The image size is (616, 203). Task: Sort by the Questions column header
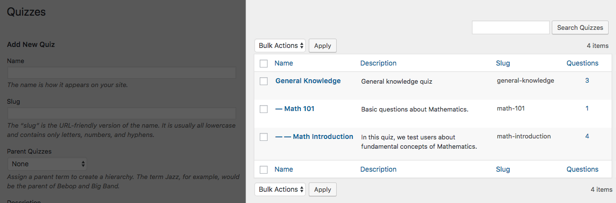coord(583,63)
